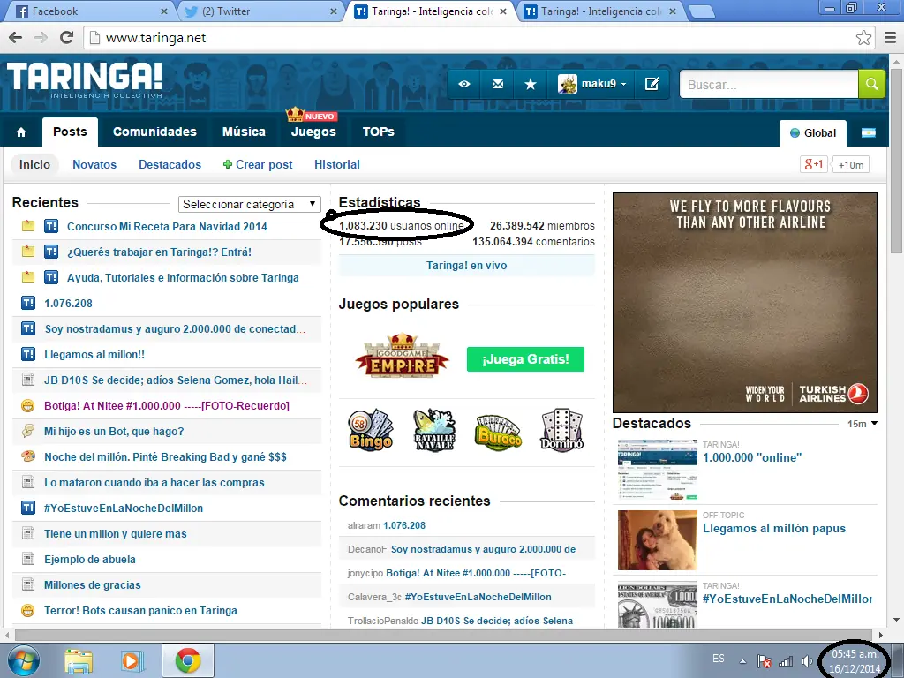
Task: Open Windows Explorer from taskbar
Action: click(x=79, y=661)
